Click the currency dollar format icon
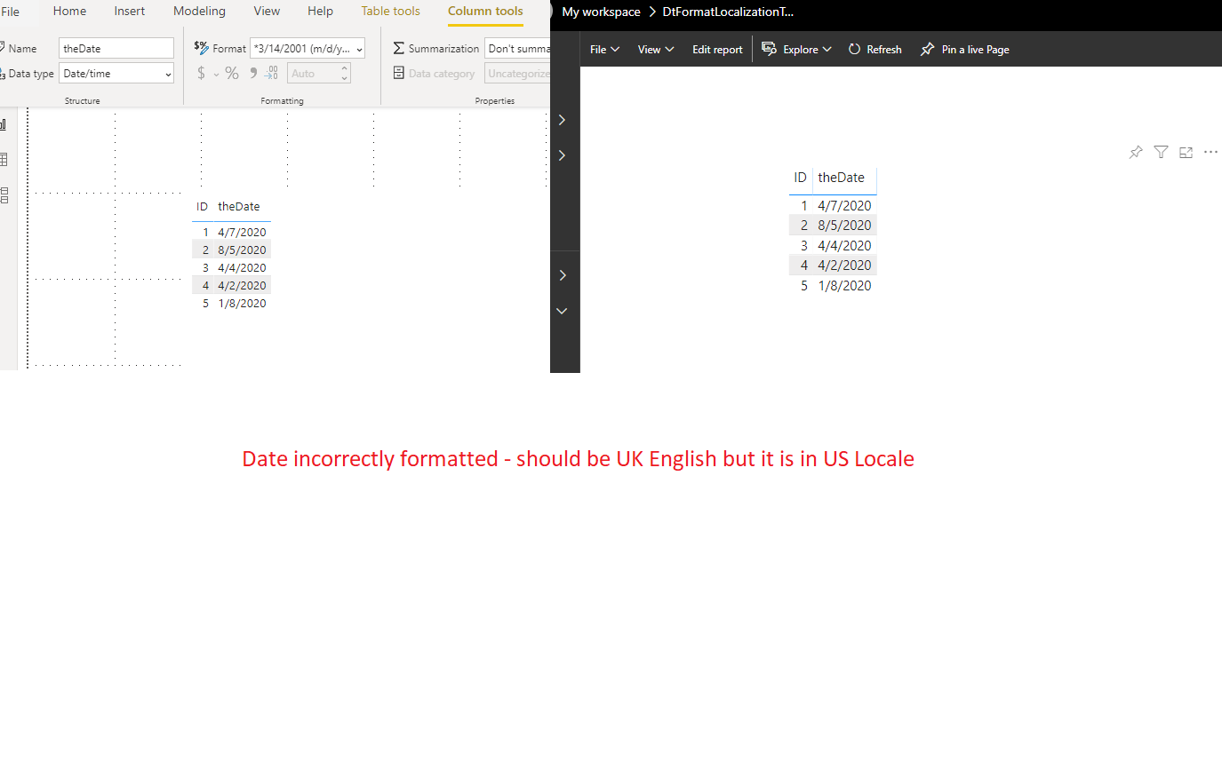 coord(201,73)
